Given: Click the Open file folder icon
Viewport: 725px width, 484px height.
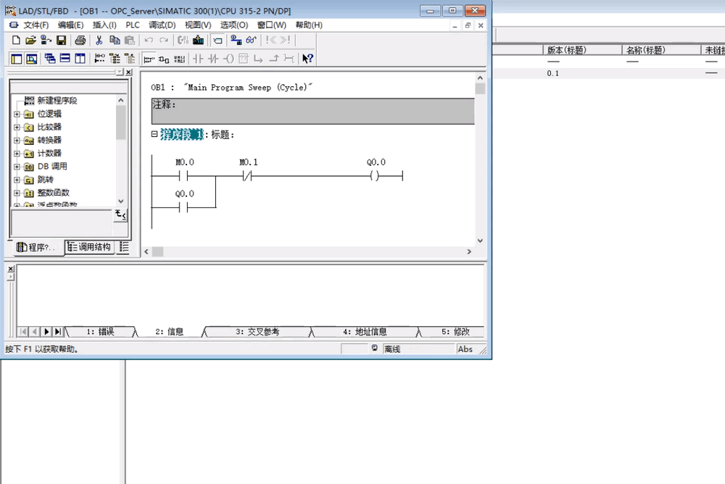Looking at the screenshot, I should 30,41.
